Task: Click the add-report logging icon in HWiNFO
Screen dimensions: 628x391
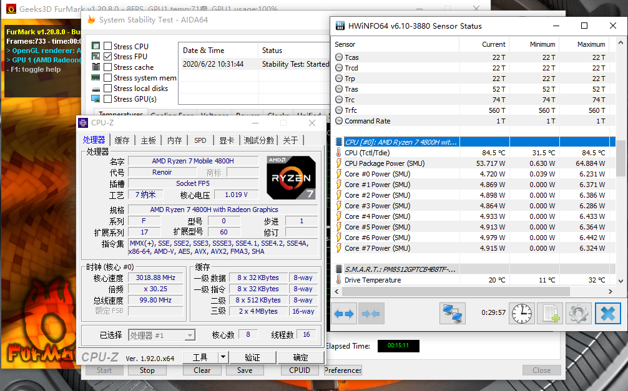Action: [549, 313]
